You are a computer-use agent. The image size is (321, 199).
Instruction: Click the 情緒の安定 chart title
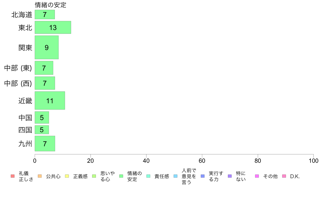pos(51,5)
